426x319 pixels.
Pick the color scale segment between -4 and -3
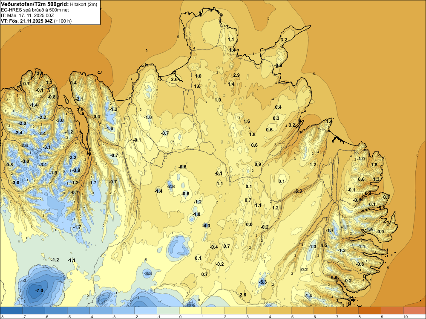coord(101,310)
